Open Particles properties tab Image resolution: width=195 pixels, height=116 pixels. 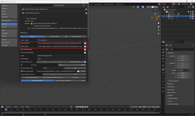[163, 75]
